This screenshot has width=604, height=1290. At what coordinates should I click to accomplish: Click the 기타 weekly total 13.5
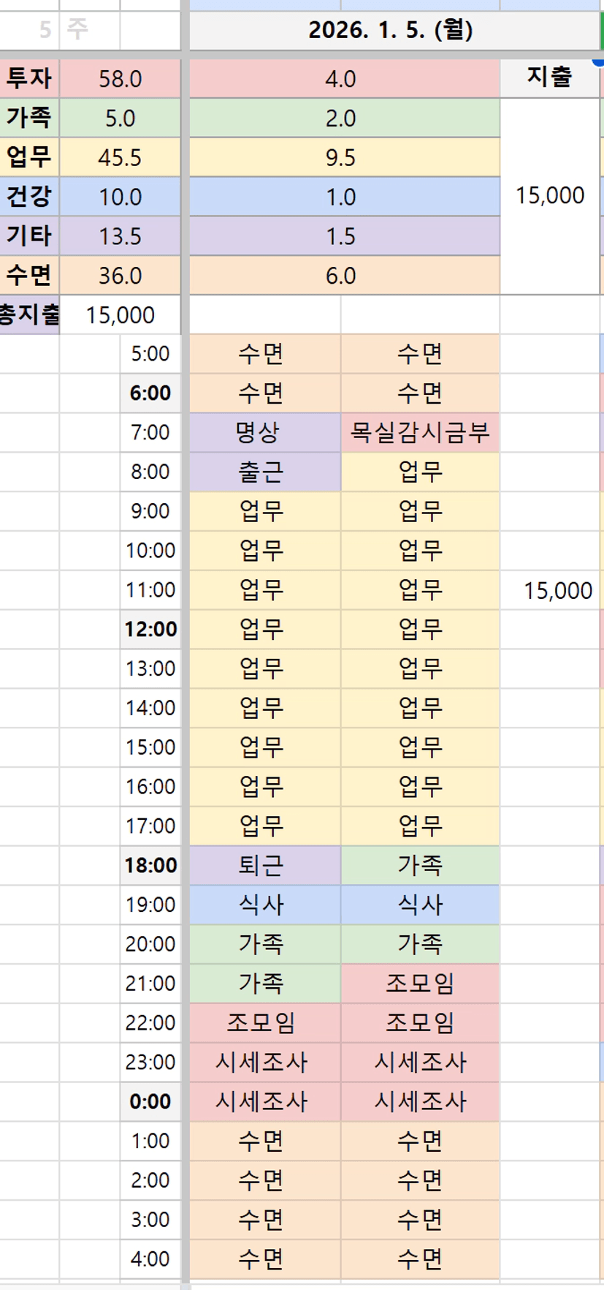coord(120,236)
